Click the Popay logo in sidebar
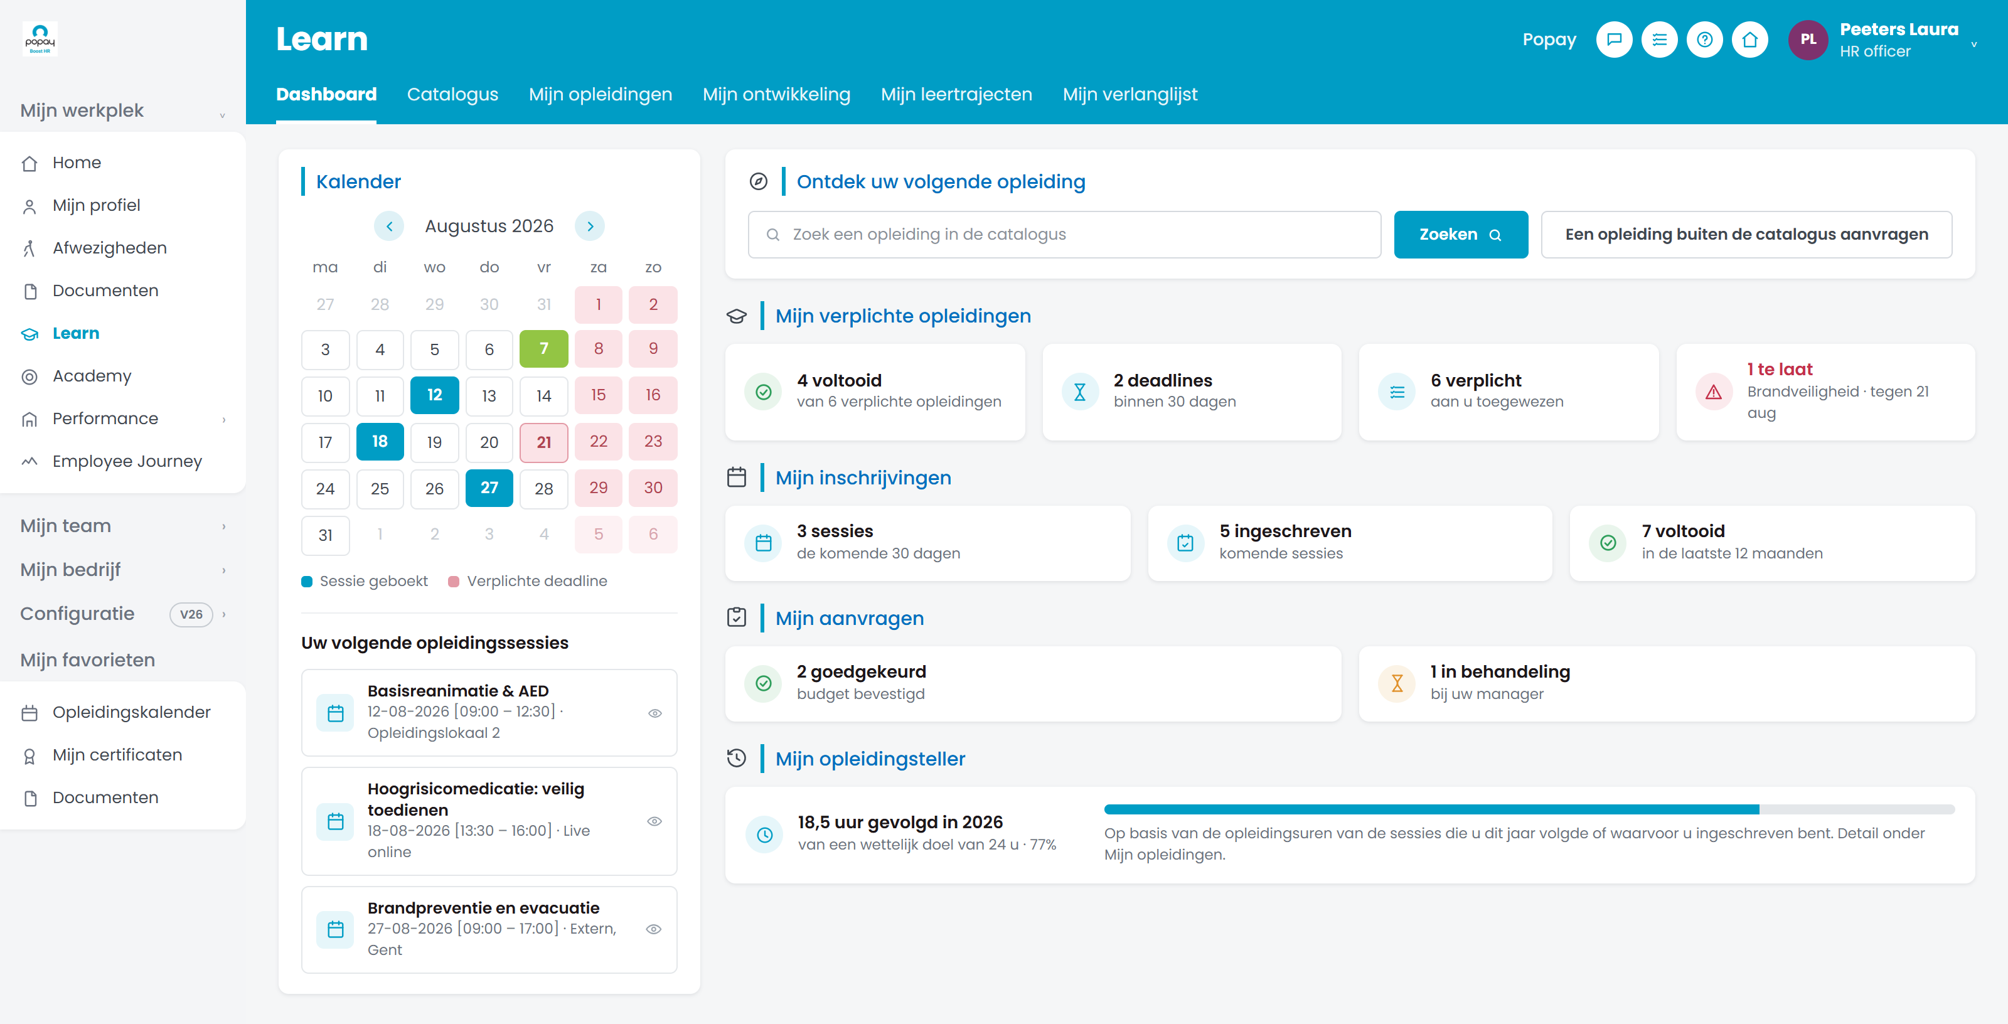This screenshot has height=1024, width=2008. coord(40,39)
